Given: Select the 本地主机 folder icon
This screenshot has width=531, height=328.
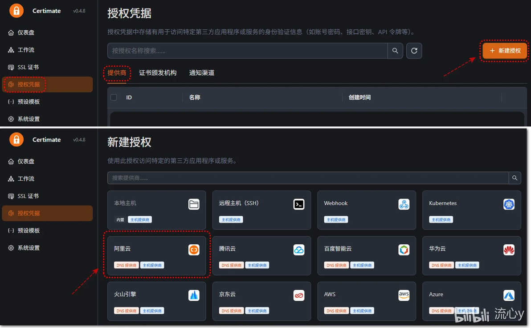Looking at the screenshot, I should click(194, 204).
